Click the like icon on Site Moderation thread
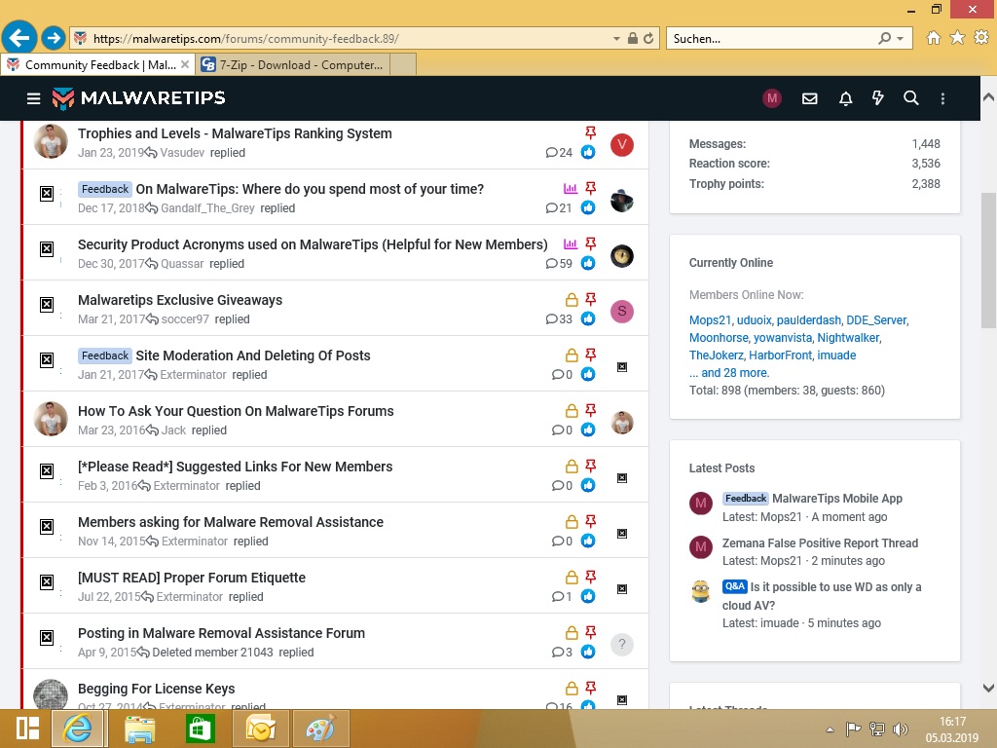Image resolution: width=997 pixels, height=748 pixels. point(588,374)
